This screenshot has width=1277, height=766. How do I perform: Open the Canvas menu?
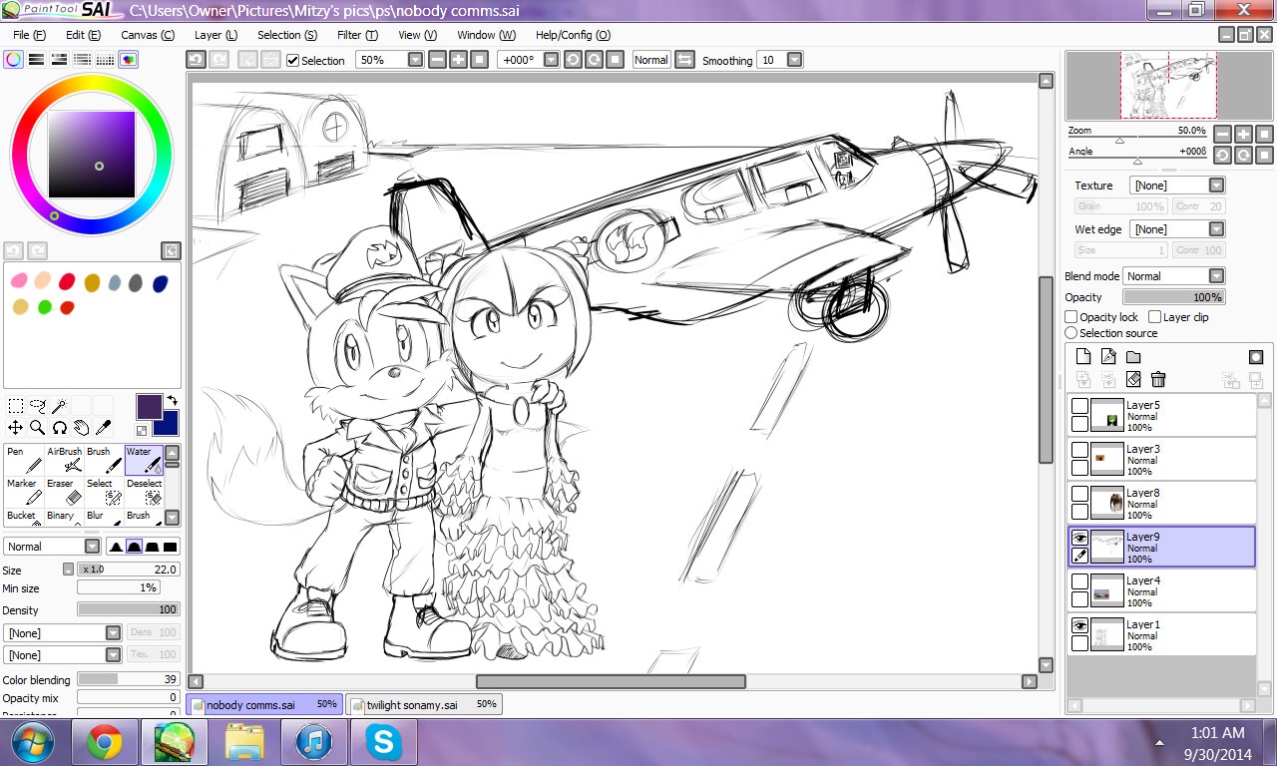pyautogui.click(x=148, y=35)
